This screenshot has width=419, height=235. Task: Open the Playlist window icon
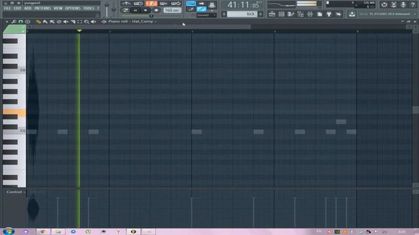[x=272, y=14]
